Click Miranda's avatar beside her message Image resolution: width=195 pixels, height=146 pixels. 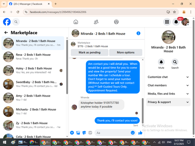coord(74,107)
